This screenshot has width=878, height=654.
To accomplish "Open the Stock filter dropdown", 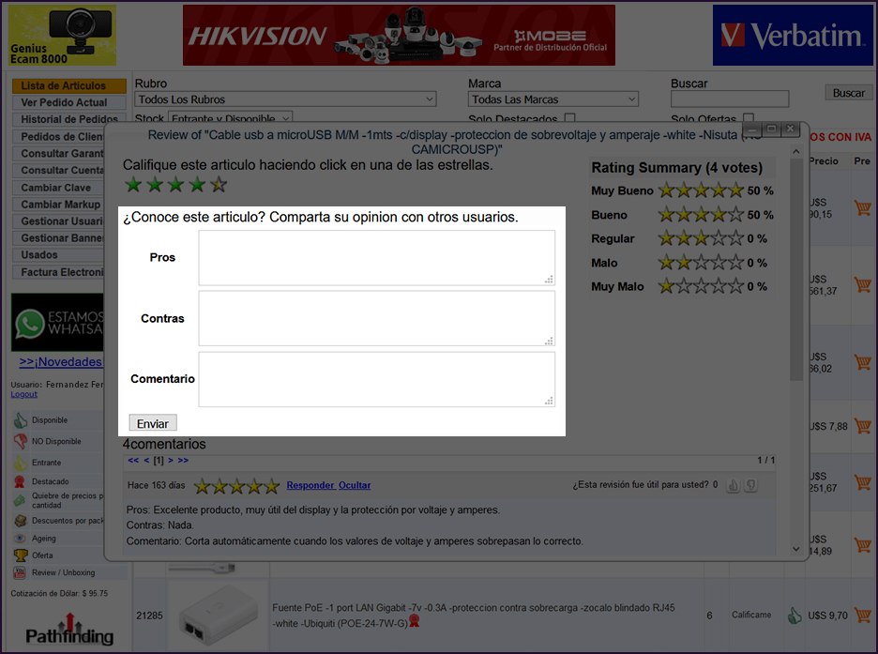I will point(230,119).
